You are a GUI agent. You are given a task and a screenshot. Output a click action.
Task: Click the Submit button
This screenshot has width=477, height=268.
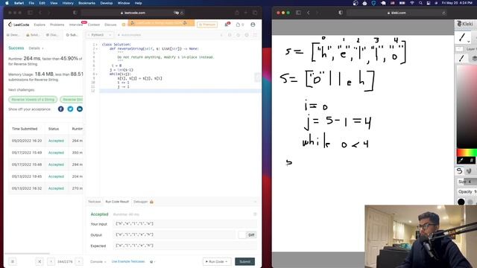244,261
